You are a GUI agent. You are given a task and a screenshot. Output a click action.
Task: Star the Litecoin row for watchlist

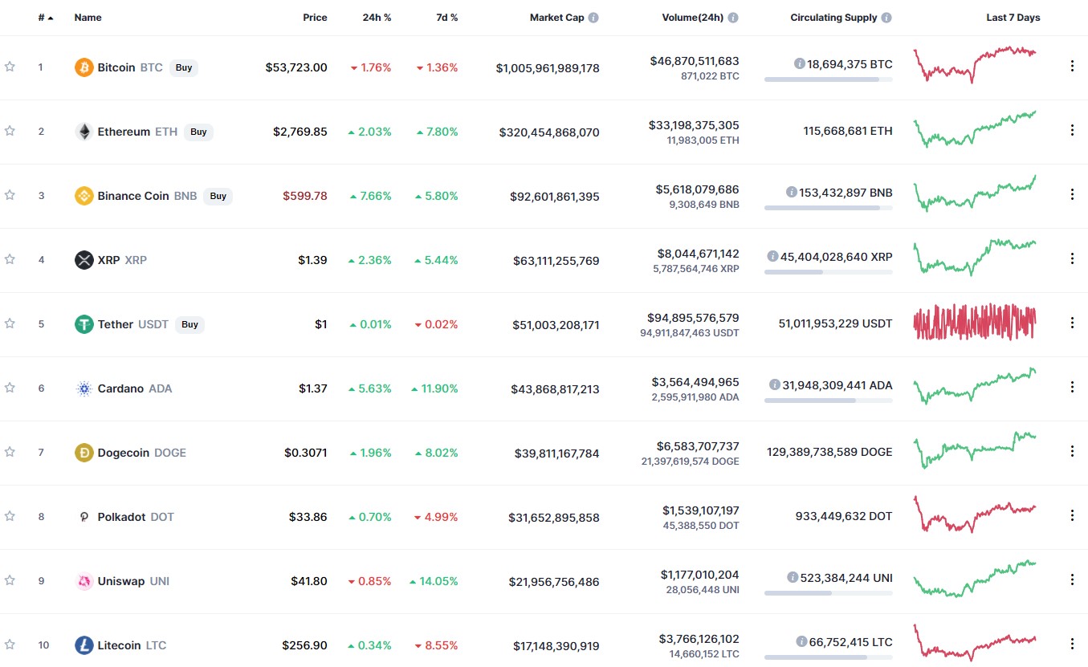(9, 645)
